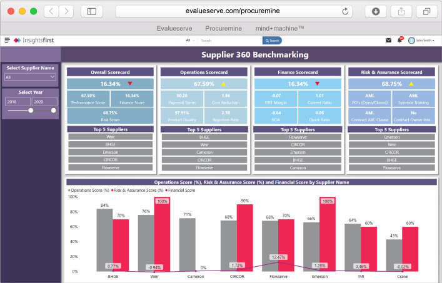The width and height of the screenshot is (442, 283).
Task: Click the gray IMI 64% bar
Action: tap(353, 247)
